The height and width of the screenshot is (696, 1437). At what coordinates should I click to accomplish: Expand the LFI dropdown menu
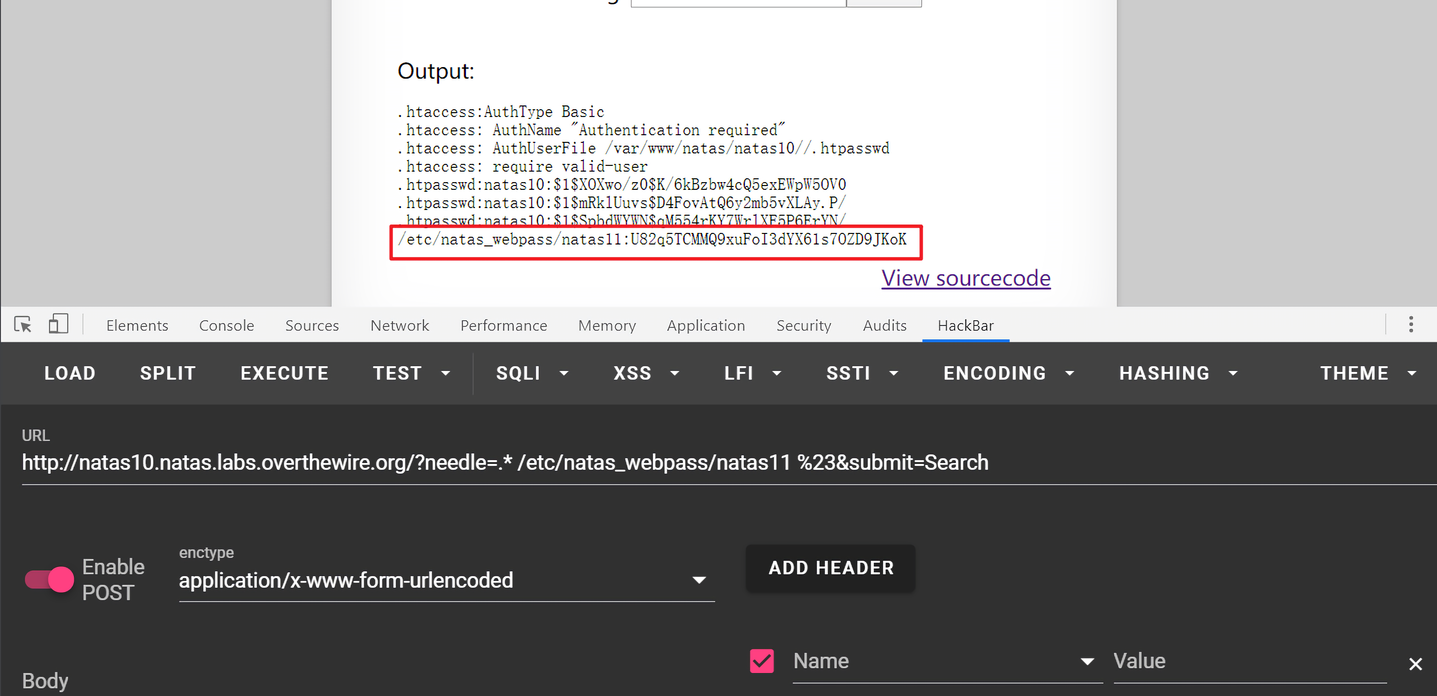pyautogui.click(x=753, y=373)
